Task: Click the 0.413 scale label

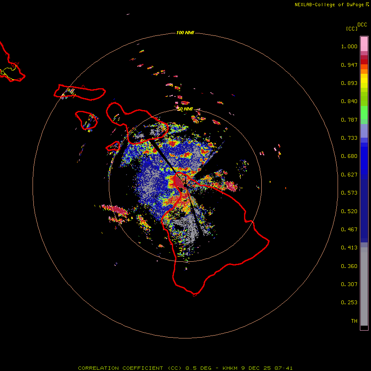Action: pos(349,248)
